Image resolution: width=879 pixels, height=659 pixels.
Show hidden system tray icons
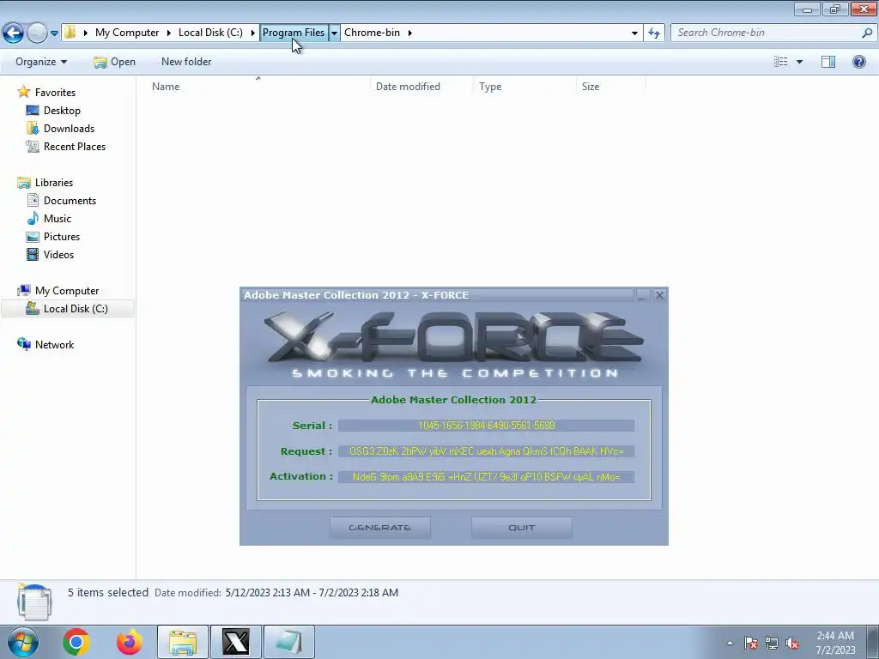click(x=730, y=643)
